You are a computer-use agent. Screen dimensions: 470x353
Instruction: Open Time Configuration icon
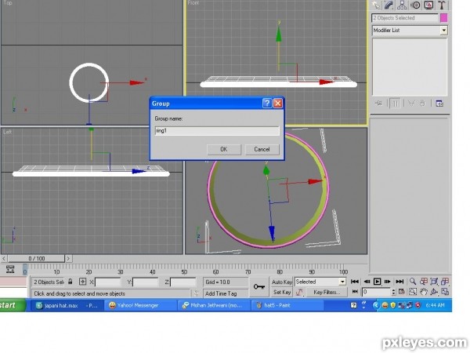(402, 292)
